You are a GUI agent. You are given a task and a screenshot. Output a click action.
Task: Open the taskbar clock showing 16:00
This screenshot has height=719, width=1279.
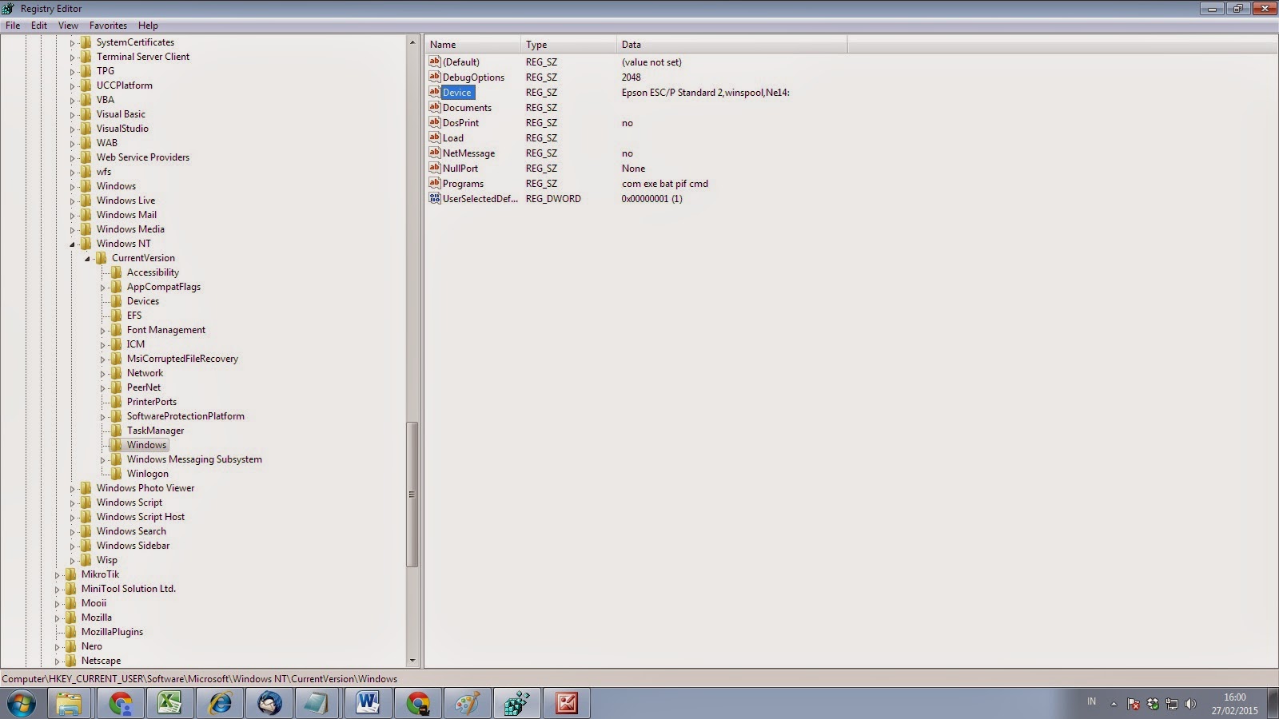(x=1234, y=704)
